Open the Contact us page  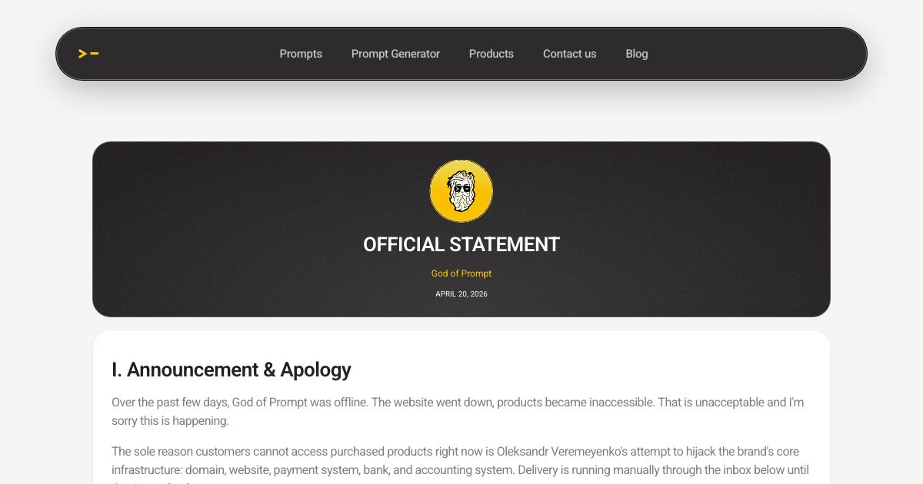570,54
